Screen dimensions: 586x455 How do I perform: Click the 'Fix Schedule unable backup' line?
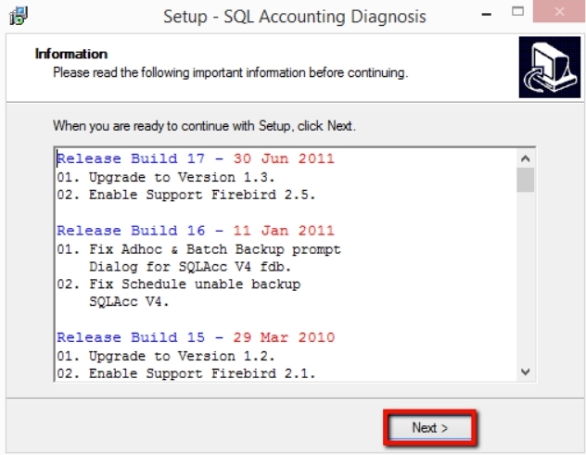coord(178,284)
